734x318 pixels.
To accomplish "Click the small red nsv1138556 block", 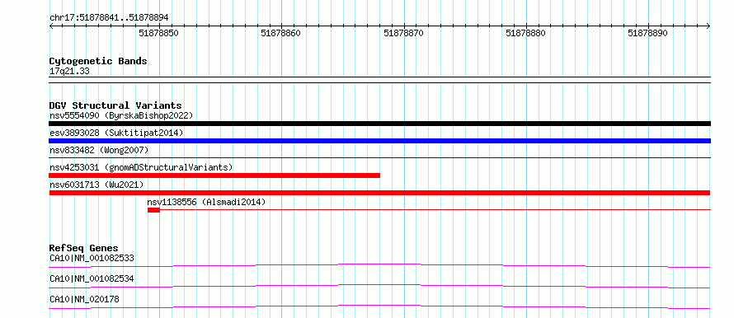I will tap(153, 210).
